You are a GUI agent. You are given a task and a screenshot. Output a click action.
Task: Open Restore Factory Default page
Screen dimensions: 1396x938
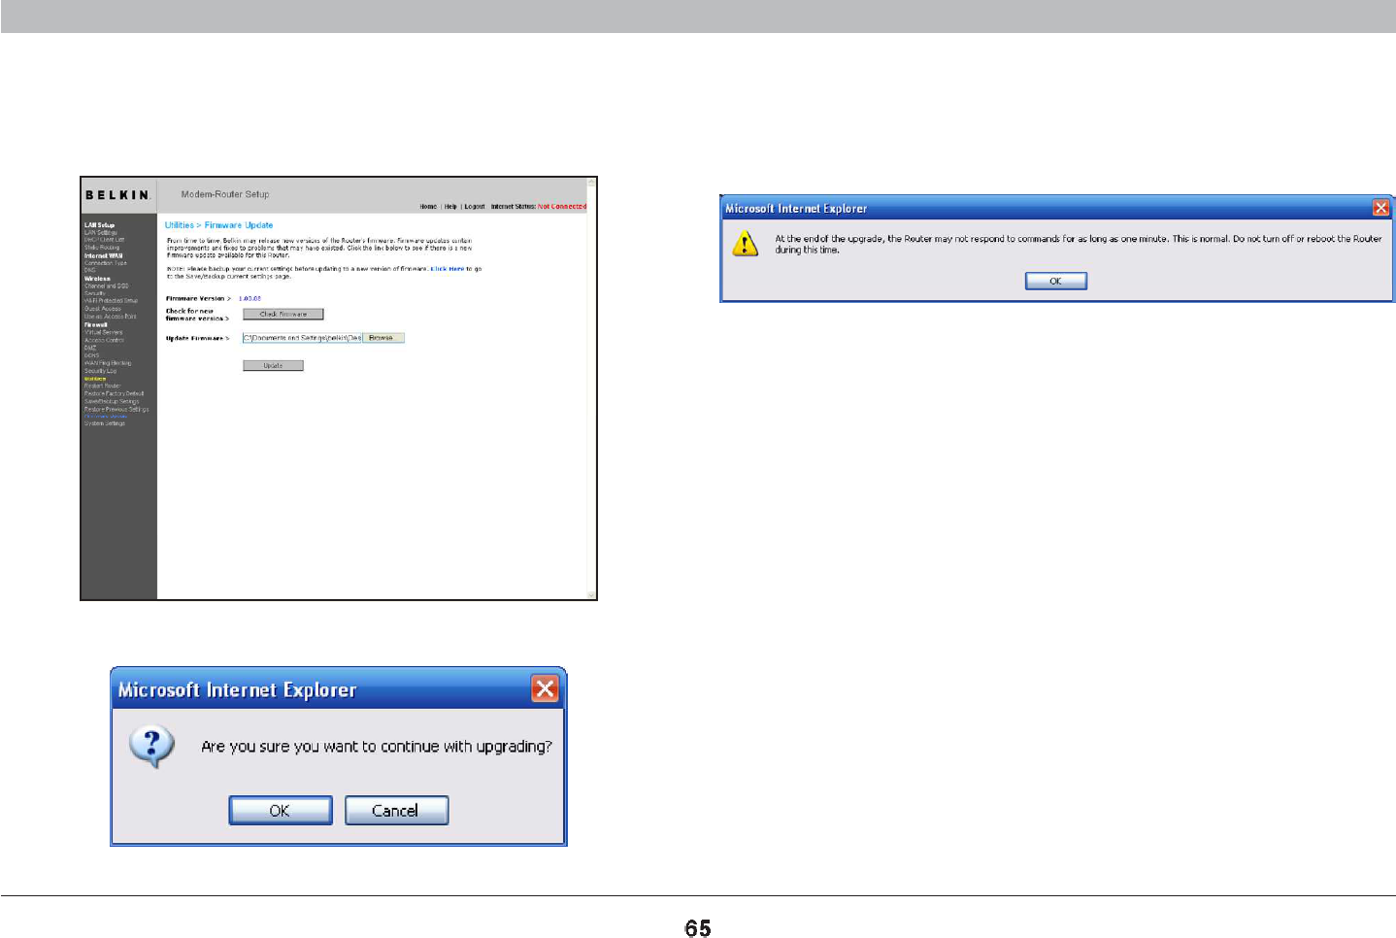coord(114,393)
